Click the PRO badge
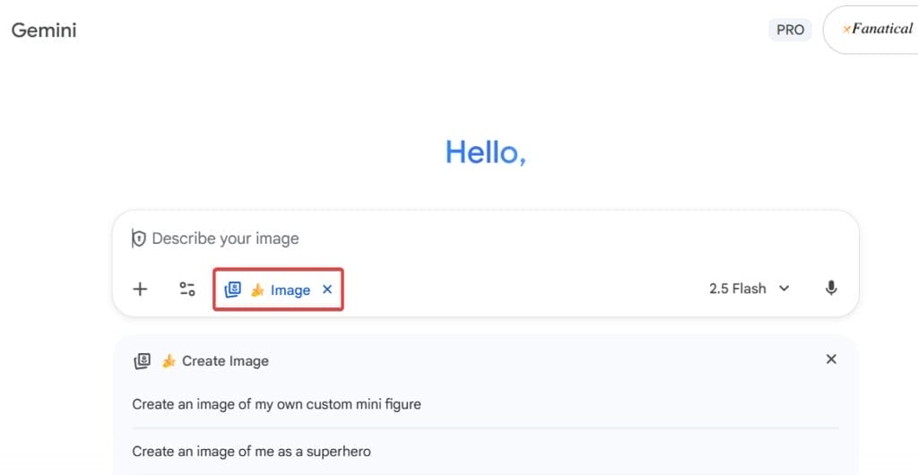 pyautogui.click(x=790, y=30)
